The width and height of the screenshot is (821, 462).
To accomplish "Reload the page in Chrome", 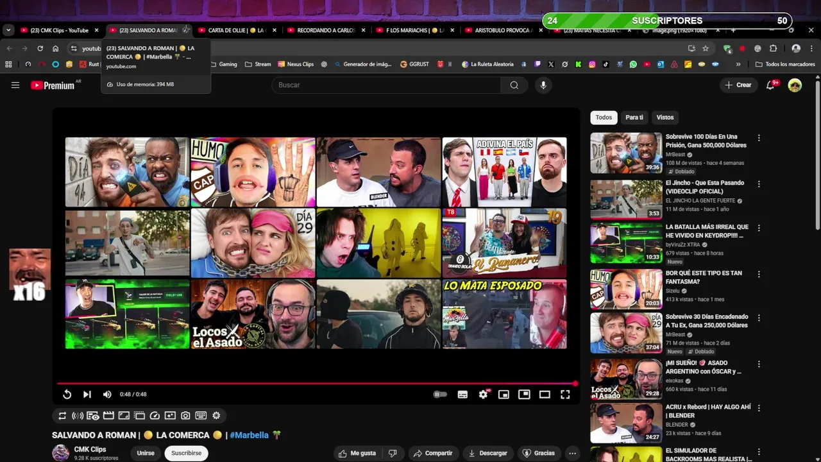I will (40, 48).
